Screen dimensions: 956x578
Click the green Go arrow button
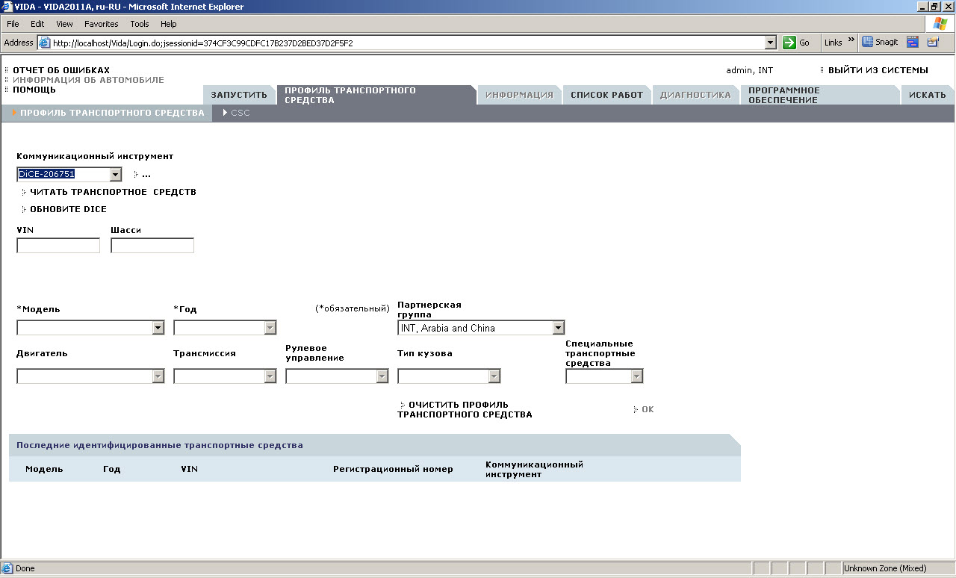click(x=789, y=43)
